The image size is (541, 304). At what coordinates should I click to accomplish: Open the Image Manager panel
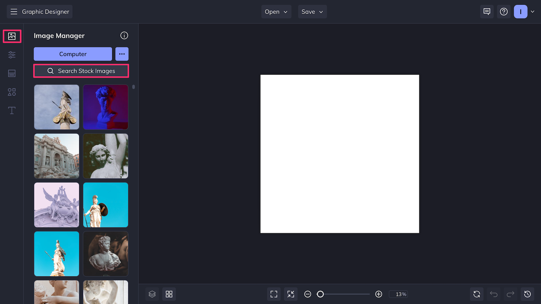click(12, 36)
